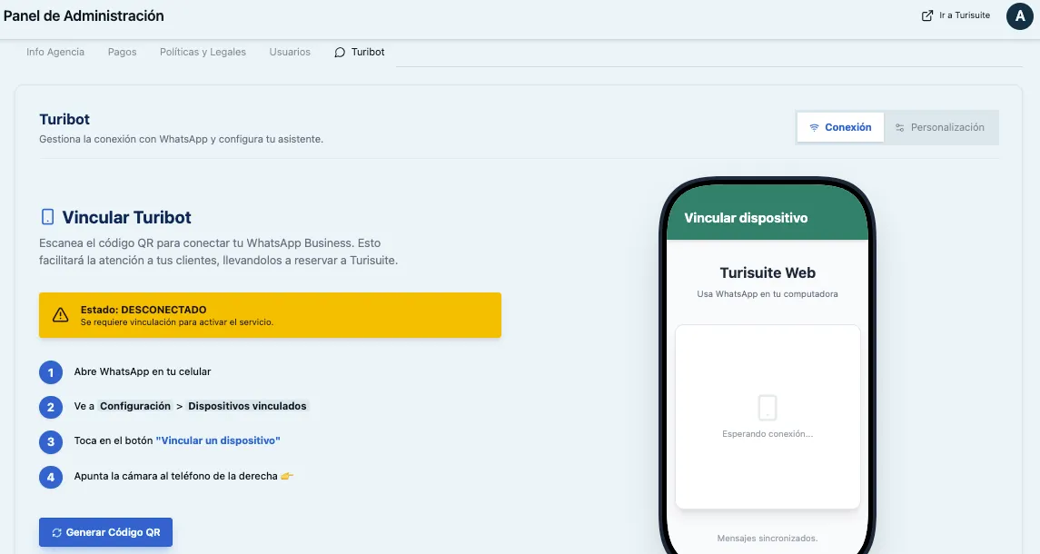The image size is (1040, 554).
Task: Click the Panel de Administración title
Action: (x=84, y=16)
